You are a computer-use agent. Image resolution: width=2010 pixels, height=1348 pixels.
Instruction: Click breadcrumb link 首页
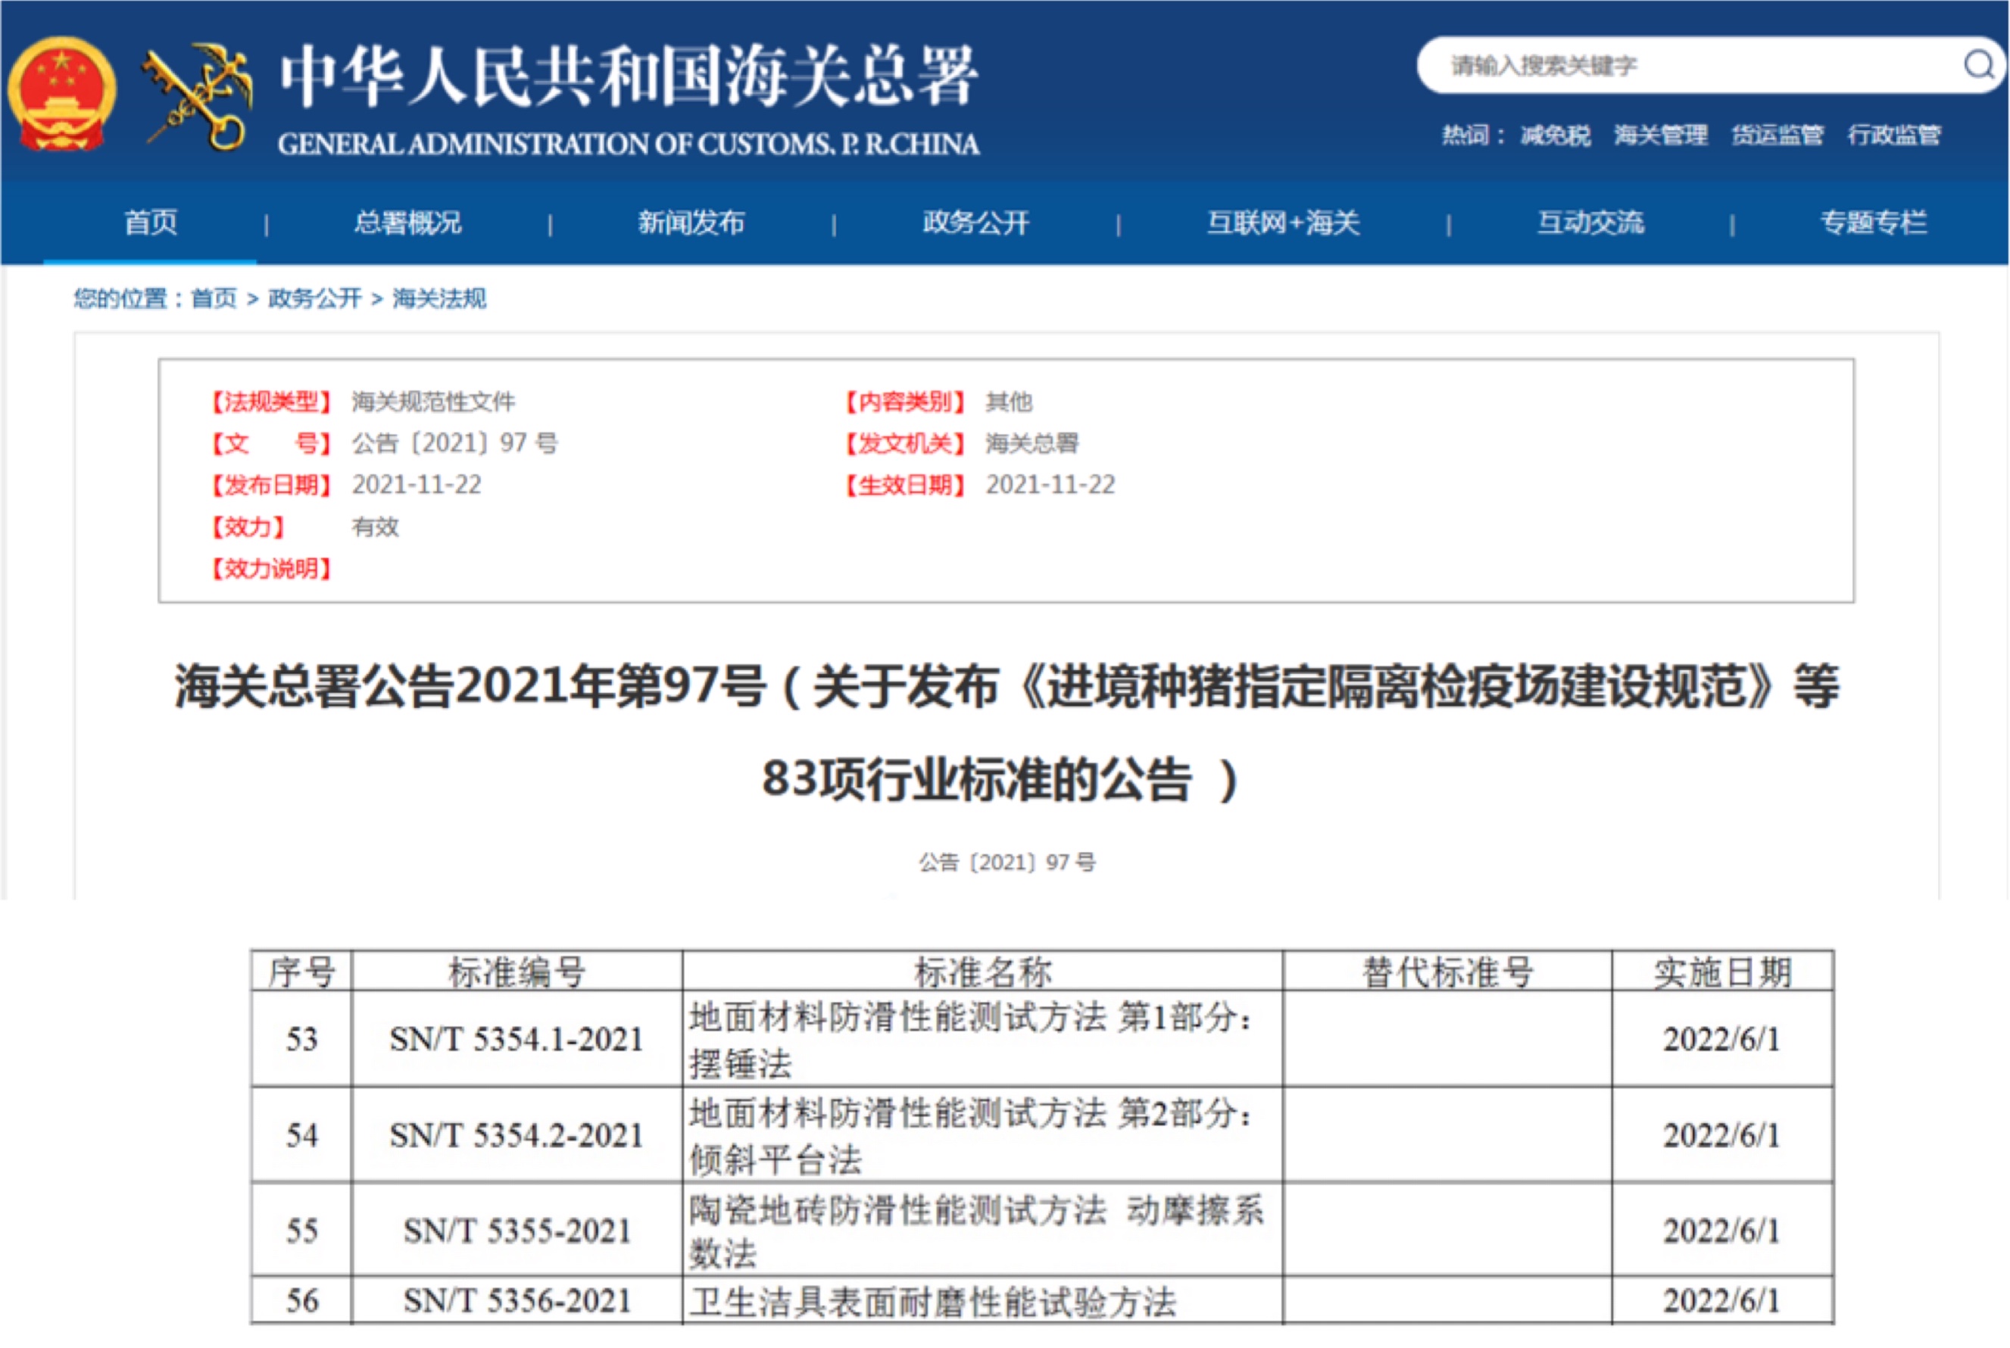click(x=214, y=298)
